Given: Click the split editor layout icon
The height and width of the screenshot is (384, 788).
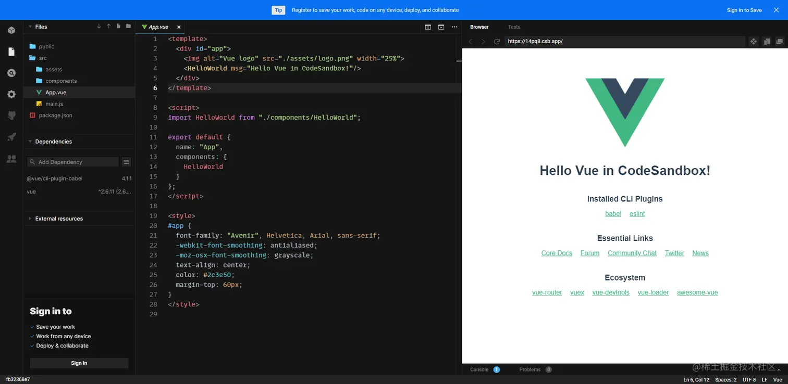Looking at the screenshot, I should 428,27.
